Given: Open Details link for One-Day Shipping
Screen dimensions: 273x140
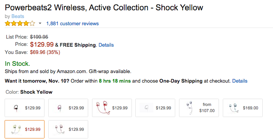Looking at the screenshot, I should click(240, 81).
